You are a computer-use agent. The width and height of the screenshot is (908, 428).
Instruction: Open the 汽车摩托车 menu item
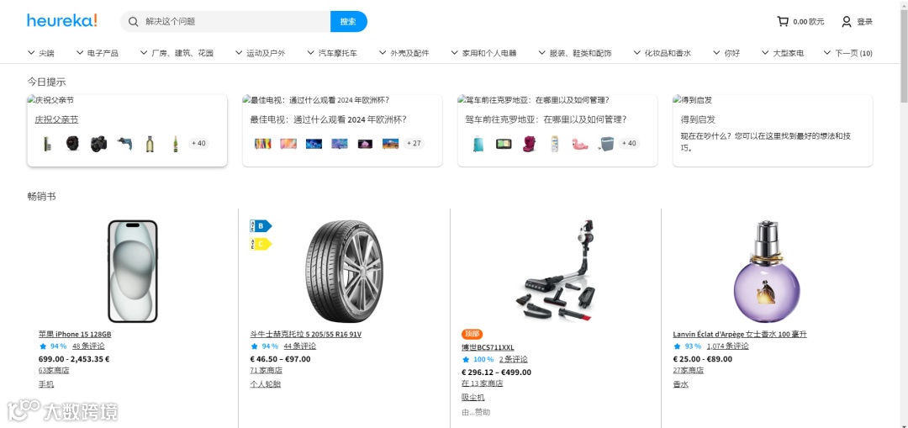click(x=332, y=53)
